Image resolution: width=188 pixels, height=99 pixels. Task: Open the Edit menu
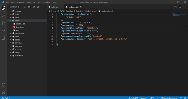coord(13,2)
